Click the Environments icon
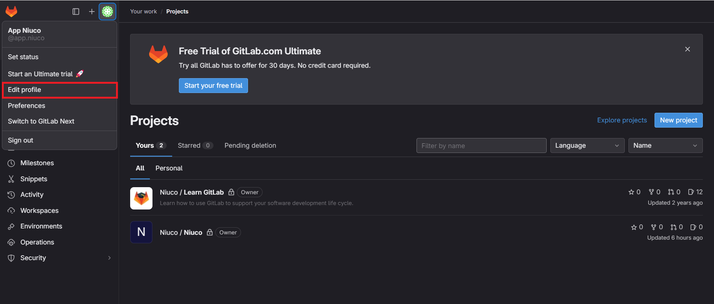 click(11, 226)
